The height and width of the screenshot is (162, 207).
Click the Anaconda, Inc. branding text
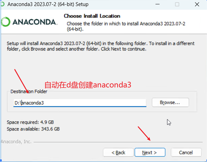click(16, 142)
